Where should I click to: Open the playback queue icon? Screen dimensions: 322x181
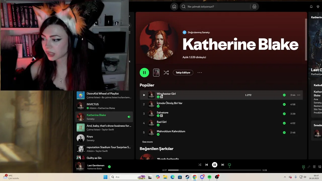(314, 167)
